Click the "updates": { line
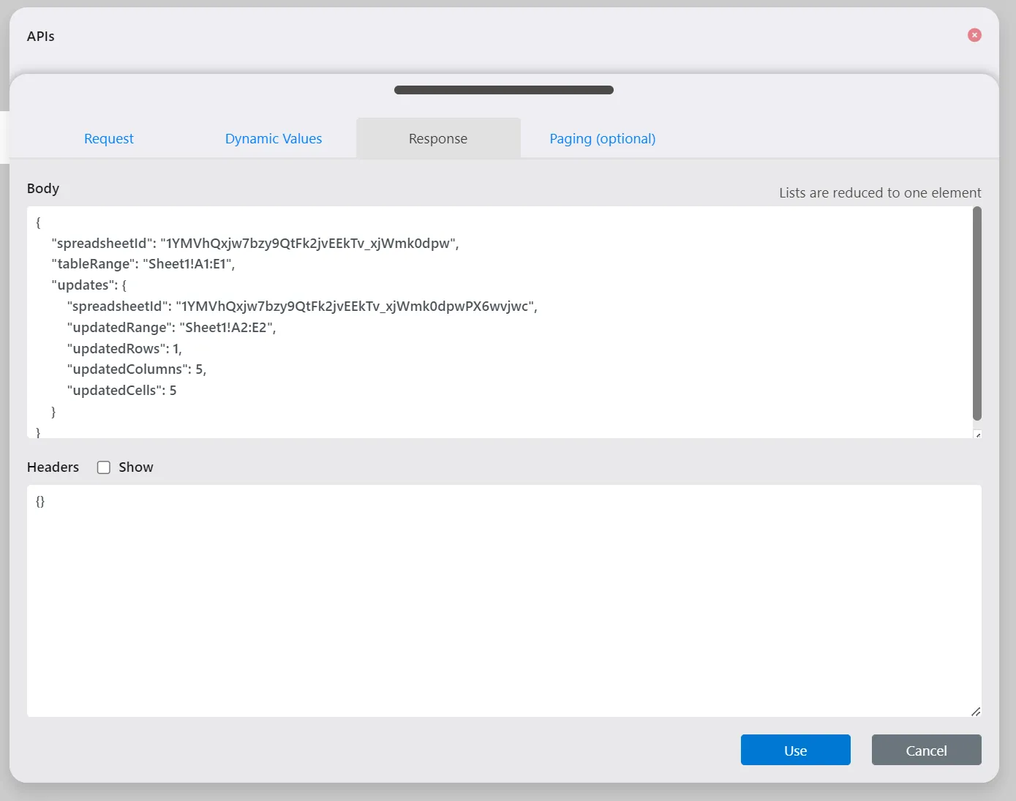 point(89,285)
